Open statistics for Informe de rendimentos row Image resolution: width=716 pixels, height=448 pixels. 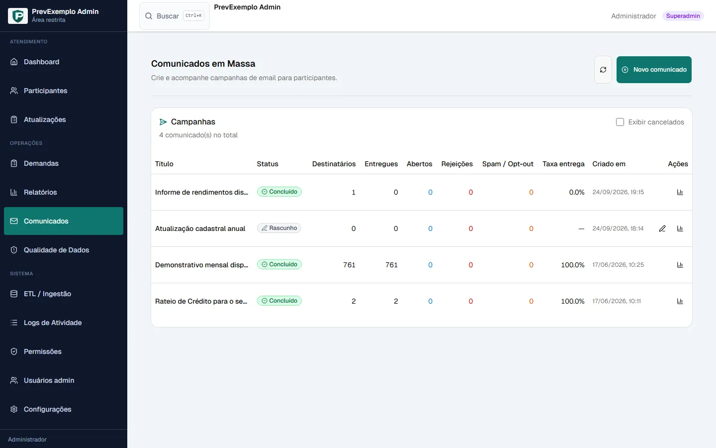680,192
